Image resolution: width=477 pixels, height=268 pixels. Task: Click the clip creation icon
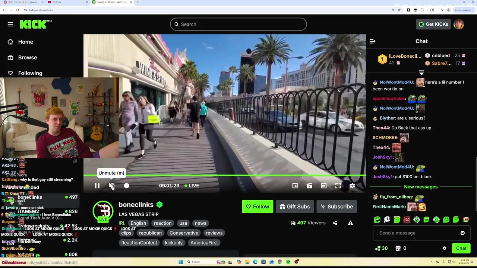point(309,186)
